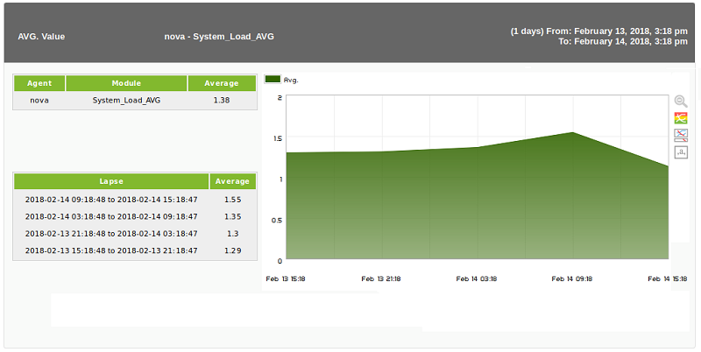
Task: Click the Feb 14 09:18 axis label
Action: click(x=572, y=278)
